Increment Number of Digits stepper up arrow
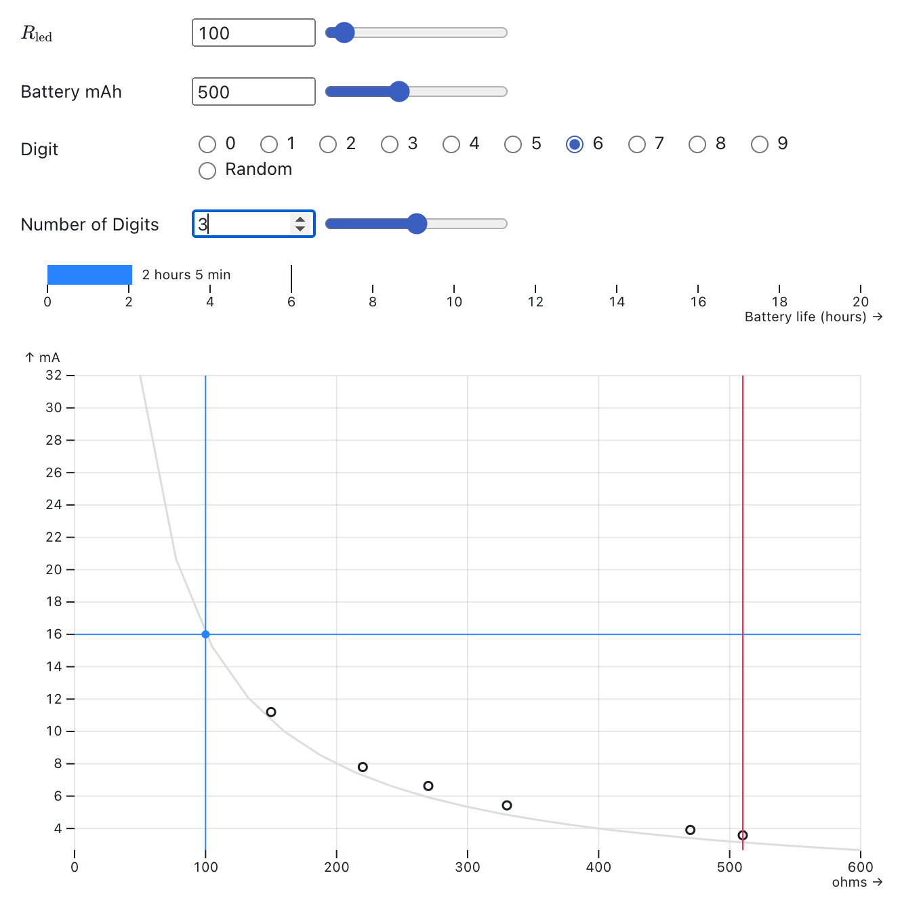This screenshot has height=907, width=900. (x=300, y=219)
